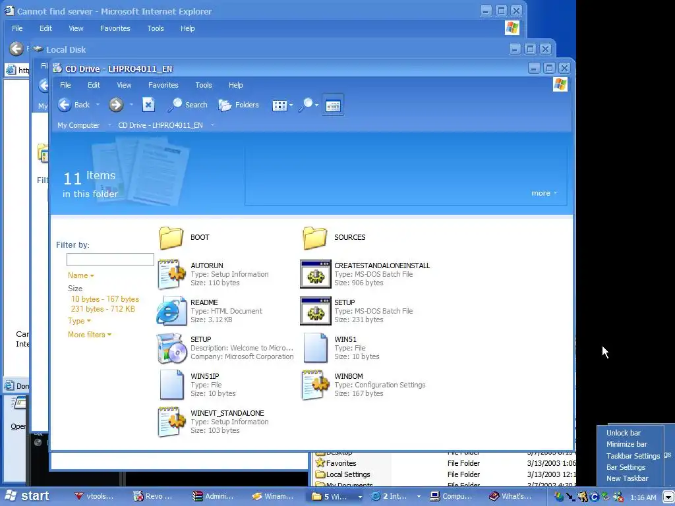The height and width of the screenshot is (506, 675).
Task: Open Edit menu in CD Drive window
Action: point(94,85)
